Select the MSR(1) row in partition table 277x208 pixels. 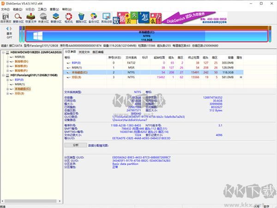[x=153, y=68]
